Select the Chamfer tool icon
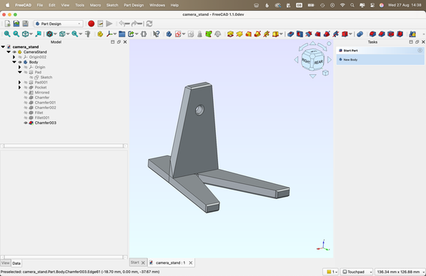The image size is (426, 276). point(382,34)
